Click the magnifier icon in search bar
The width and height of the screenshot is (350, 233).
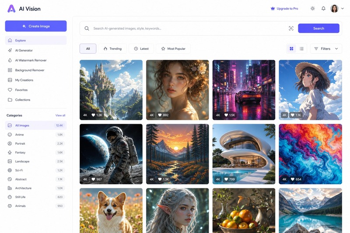coord(87,28)
